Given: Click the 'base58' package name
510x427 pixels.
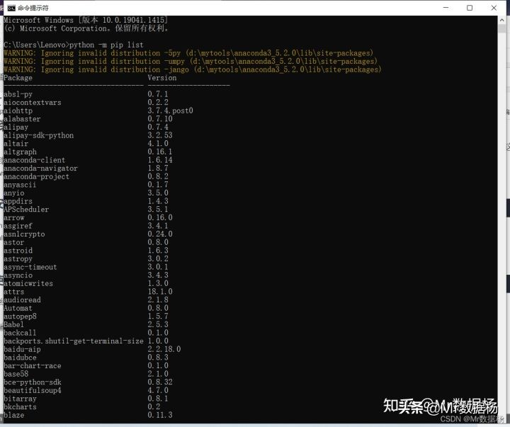Looking at the screenshot, I should coord(16,374).
